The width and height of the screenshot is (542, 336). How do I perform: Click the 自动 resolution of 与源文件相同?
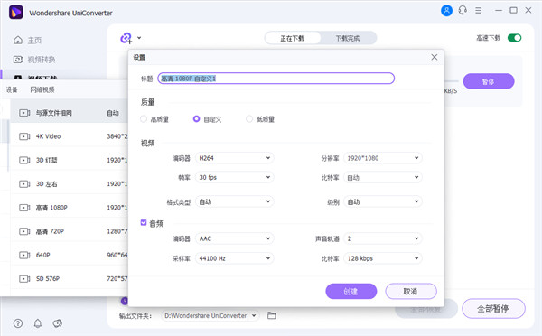click(113, 113)
